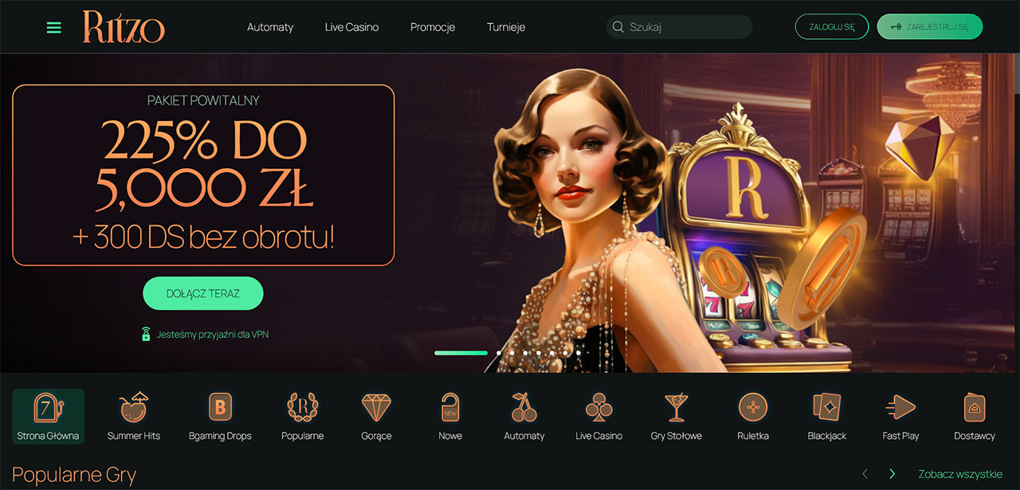1020x490 pixels.
Task: Select the Summer Hits cocktail icon
Action: [x=134, y=407]
